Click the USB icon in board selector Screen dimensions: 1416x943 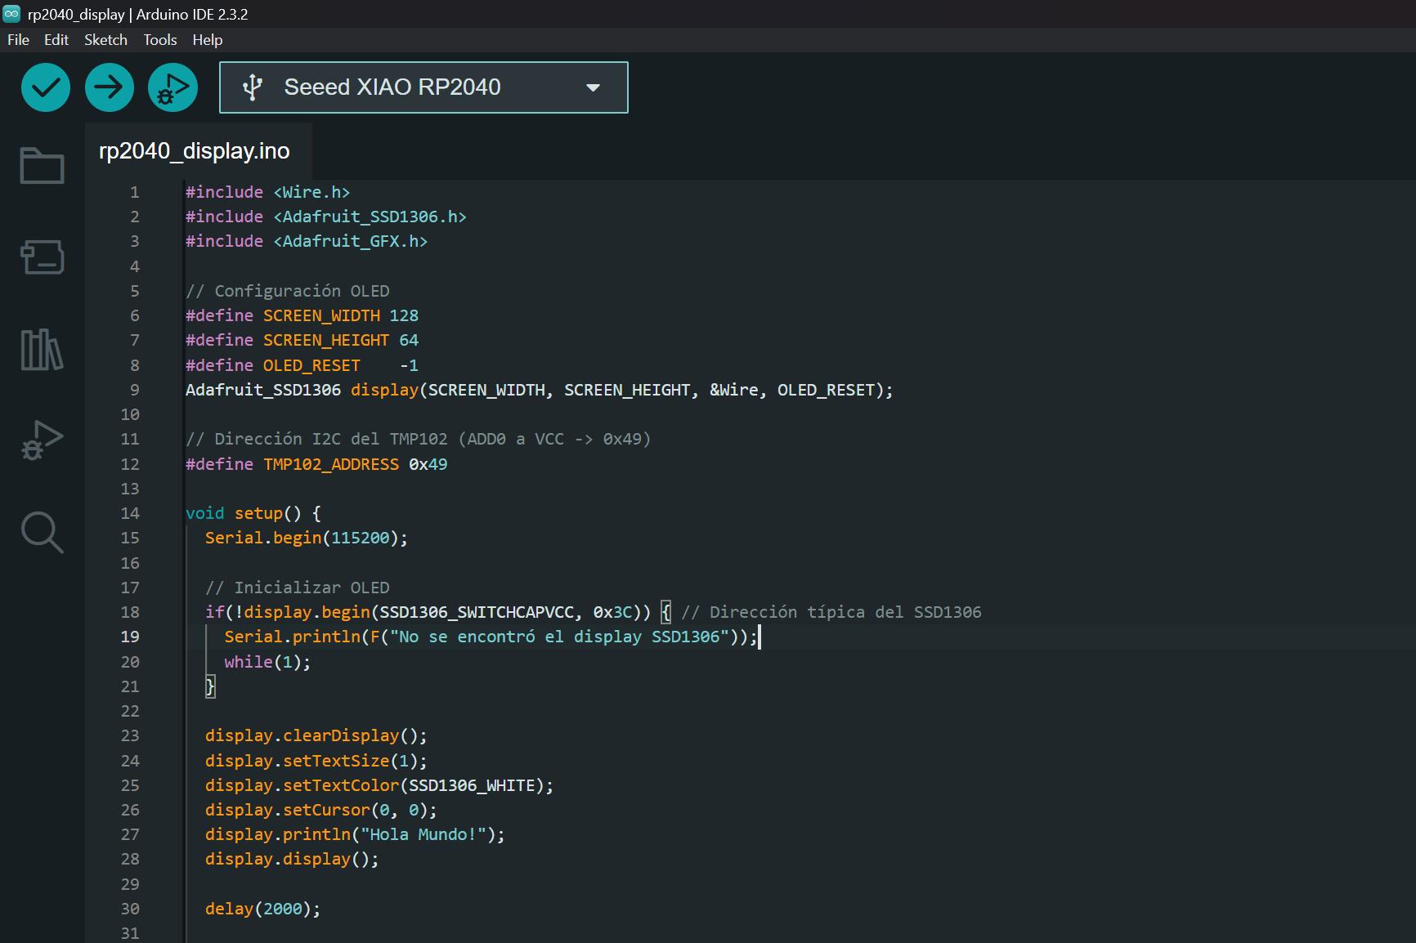click(x=253, y=87)
